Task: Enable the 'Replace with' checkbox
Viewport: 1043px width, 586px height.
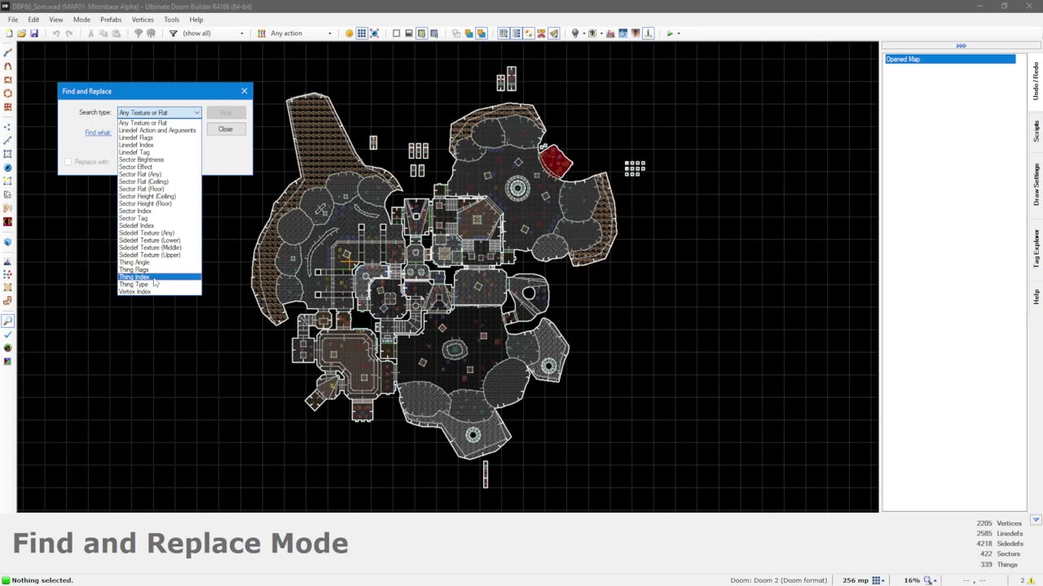Action: [x=68, y=162]
